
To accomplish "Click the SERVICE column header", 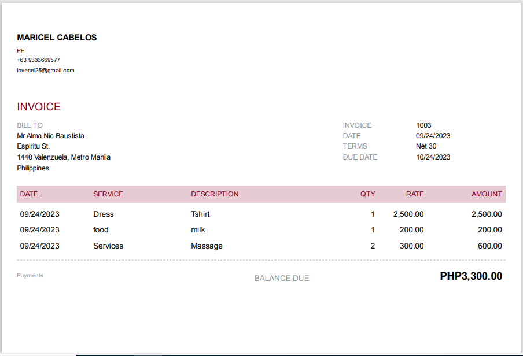I will (x=108, y=194).
